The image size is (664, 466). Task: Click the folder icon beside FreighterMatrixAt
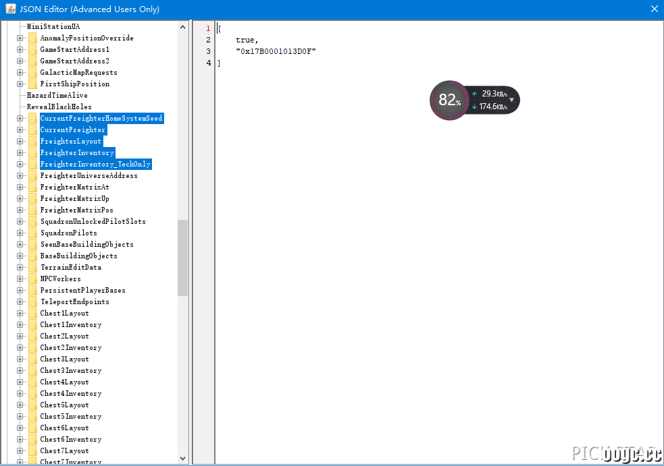coord(32,187)
